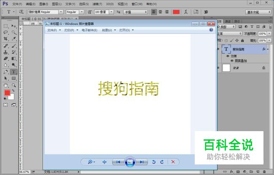Select the Lasso tool
Image resolution: width=274 pixels, height=175 pixels.
point(6,32)
